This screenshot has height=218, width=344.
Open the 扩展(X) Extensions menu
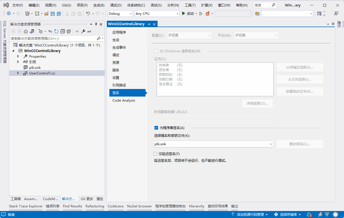point(207,5)
